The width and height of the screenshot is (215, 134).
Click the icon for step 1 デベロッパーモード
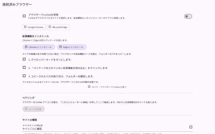(24, 59)
